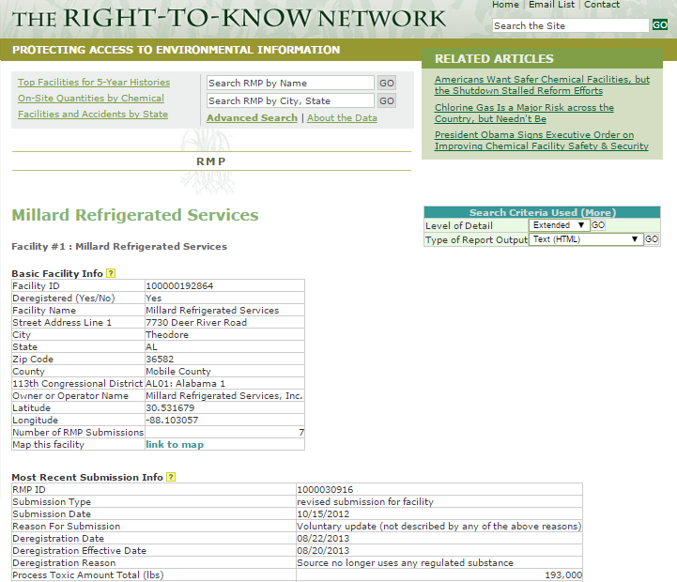
Task: Select submission date 10/15/2012
Action: 323,514
